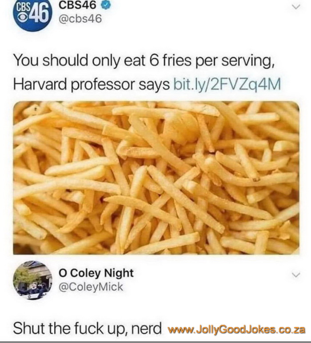Expand the O Coley Night tweet options chevron

296,275
